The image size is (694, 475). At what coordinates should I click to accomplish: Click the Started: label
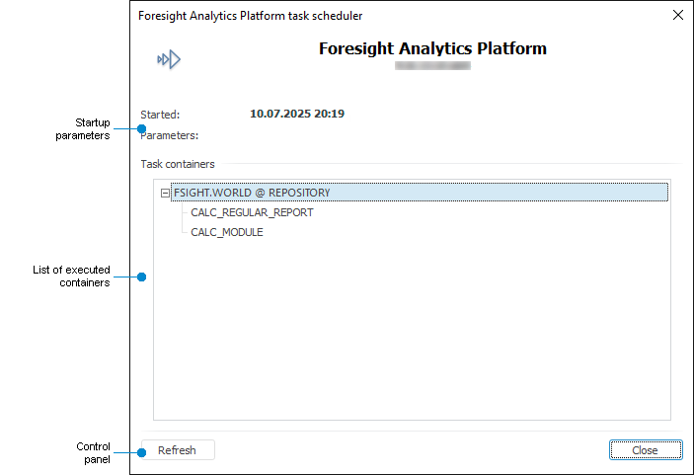tap(160, 115)
